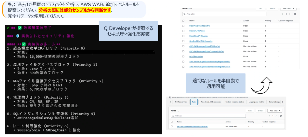Open the BlockDirectPHPAccess rule link
This screenshot has height=137, width=308.
[x=198, y=36]
